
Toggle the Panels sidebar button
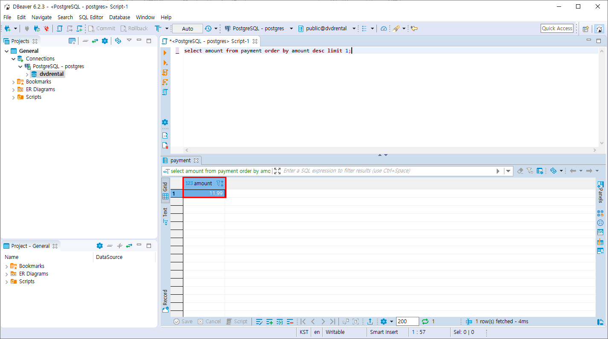(600, 192)
